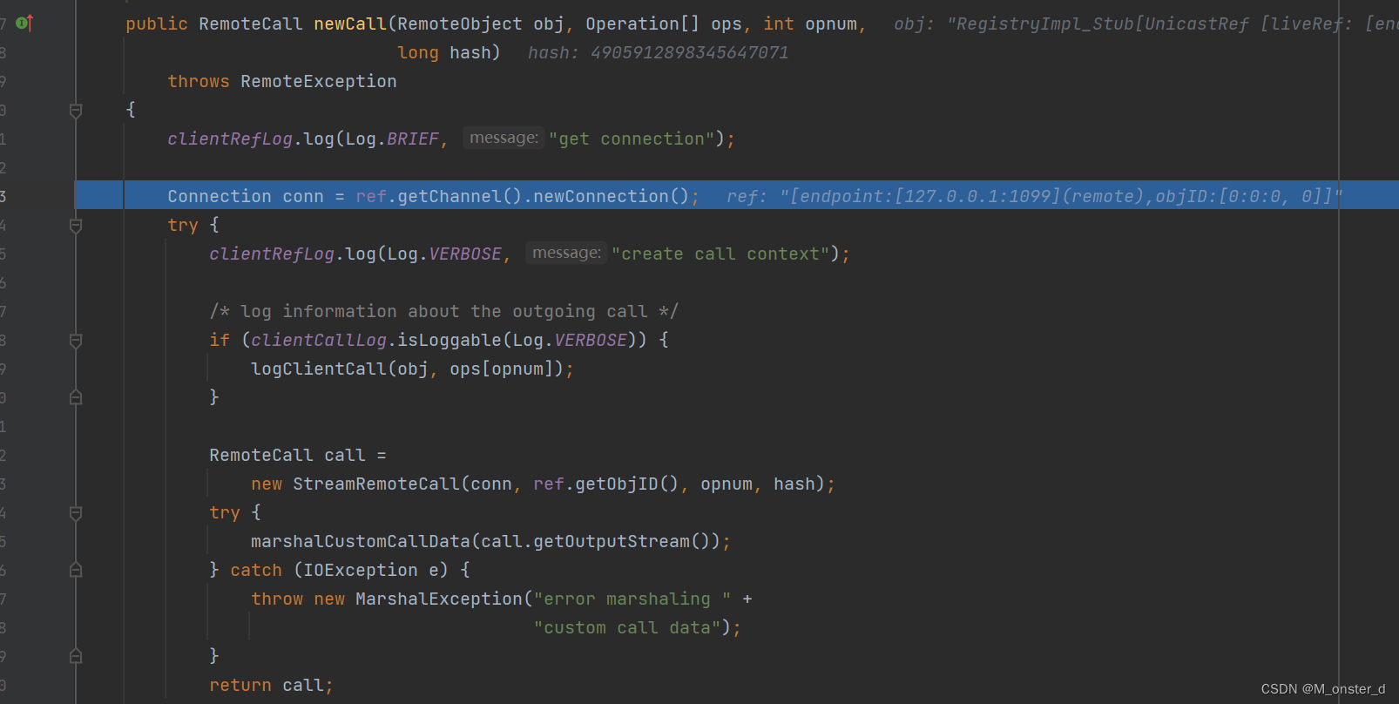Click MarshalException constructor
The width and height of the screenshot is (1399, 704).
click(439, 599)
